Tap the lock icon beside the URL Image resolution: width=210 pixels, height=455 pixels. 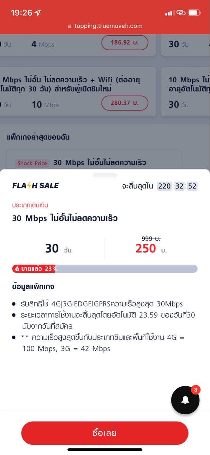pos(70,26)
